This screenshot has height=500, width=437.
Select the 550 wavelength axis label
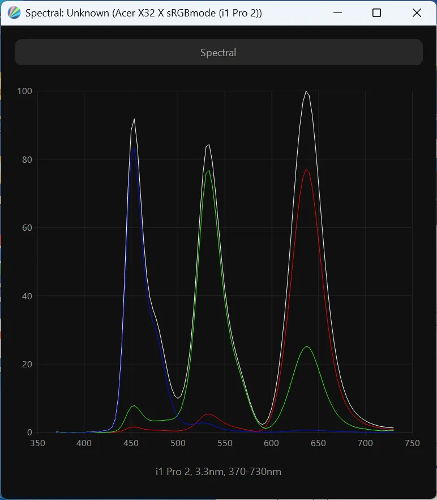point(225,443)
